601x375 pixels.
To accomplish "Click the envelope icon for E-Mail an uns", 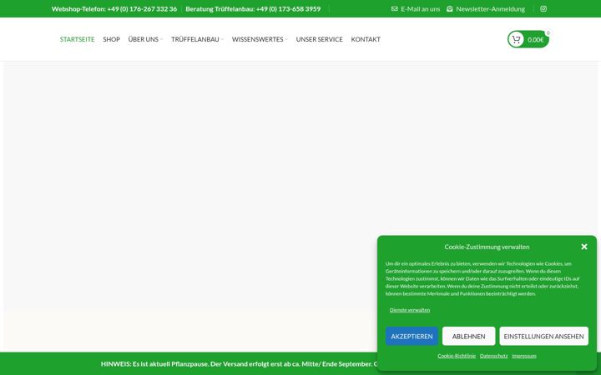I will coord(394,9).
